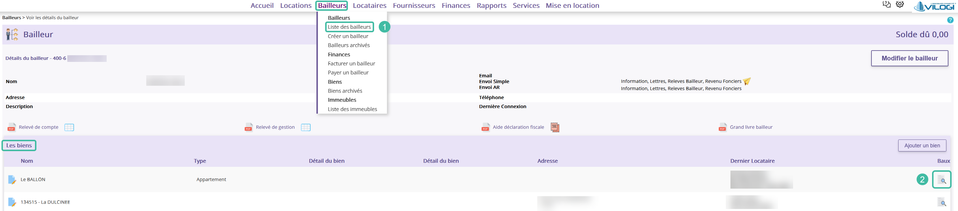
Task: Edit the Le BALLON property icon
Action: [x=12, y=180]
